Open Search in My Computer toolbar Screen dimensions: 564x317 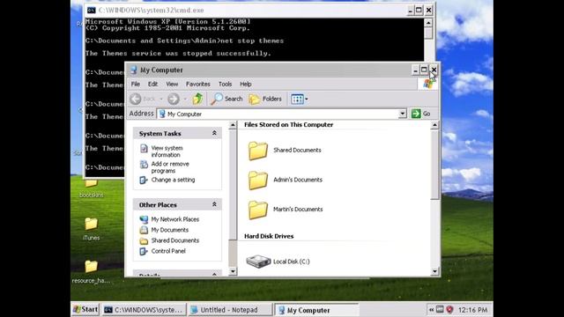coord(227,99)
